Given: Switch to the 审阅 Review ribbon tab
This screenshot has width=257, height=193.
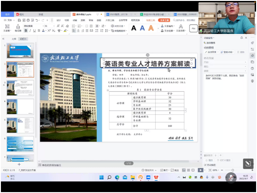Looking at the screenshot, I should (x=91, y=20).
